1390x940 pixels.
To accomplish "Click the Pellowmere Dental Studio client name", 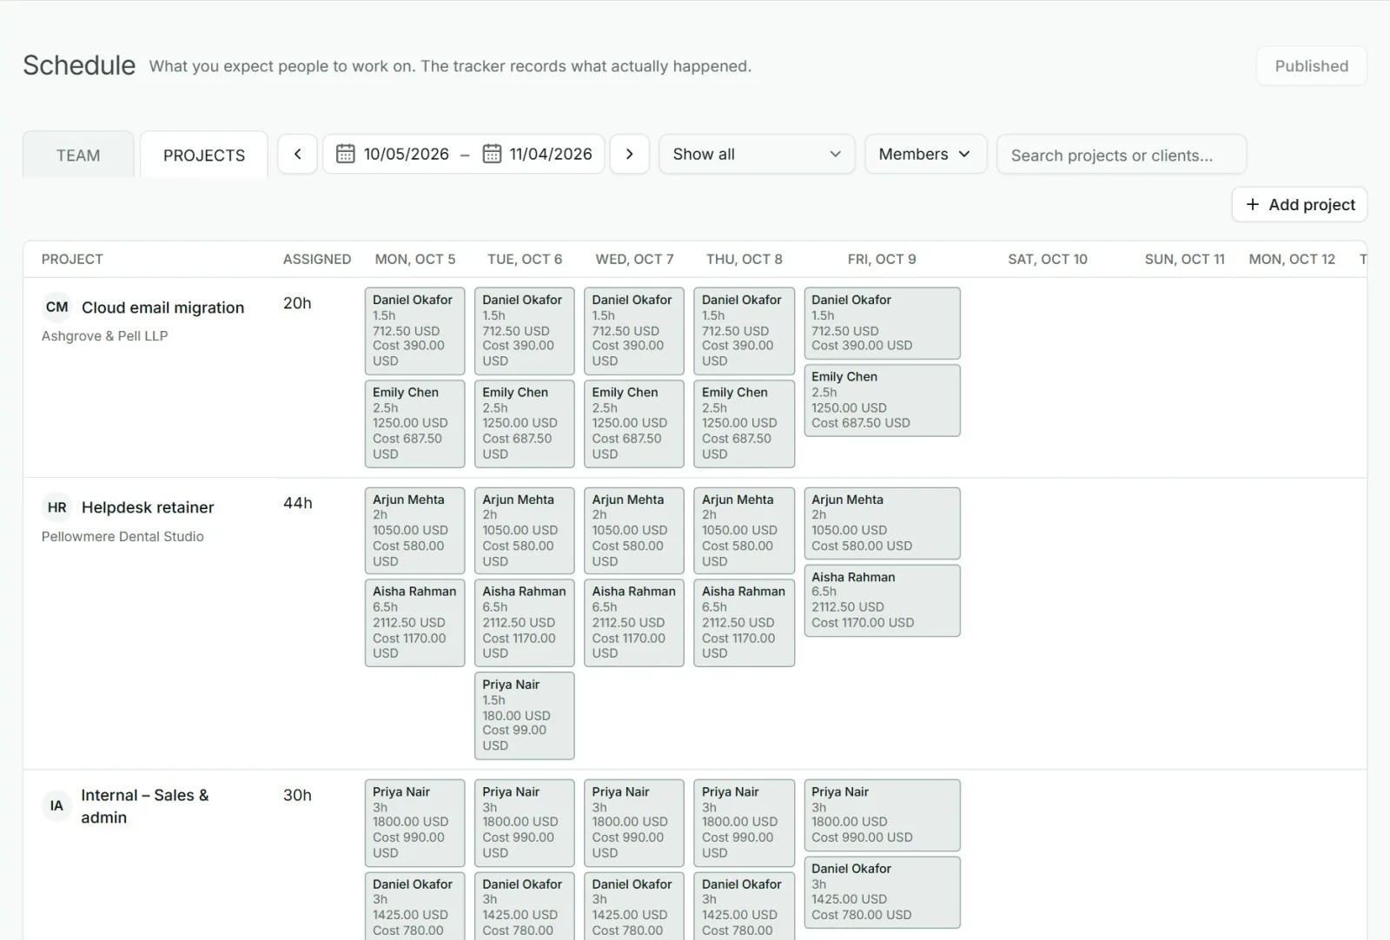I will pos(122,537).
